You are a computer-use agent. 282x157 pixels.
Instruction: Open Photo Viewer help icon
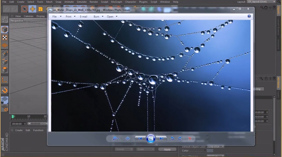[249, 16]
